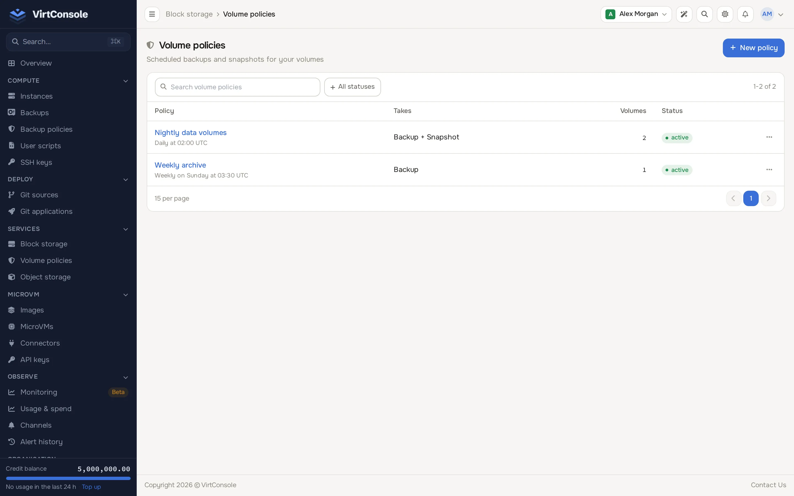Open Monitoring beta page
Viewport: 794px width, 496px height.
click(68, 392)
